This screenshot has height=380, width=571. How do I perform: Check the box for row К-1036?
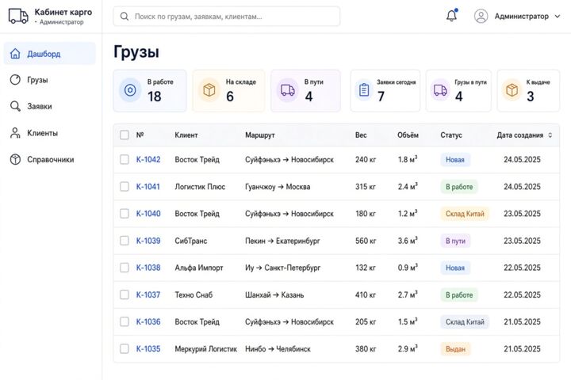pyautogui.click(x=125, y=321)
